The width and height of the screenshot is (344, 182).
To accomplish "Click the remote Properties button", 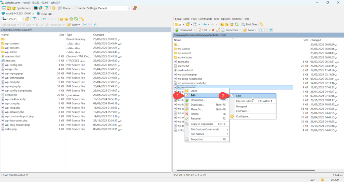I will point(232,30).
